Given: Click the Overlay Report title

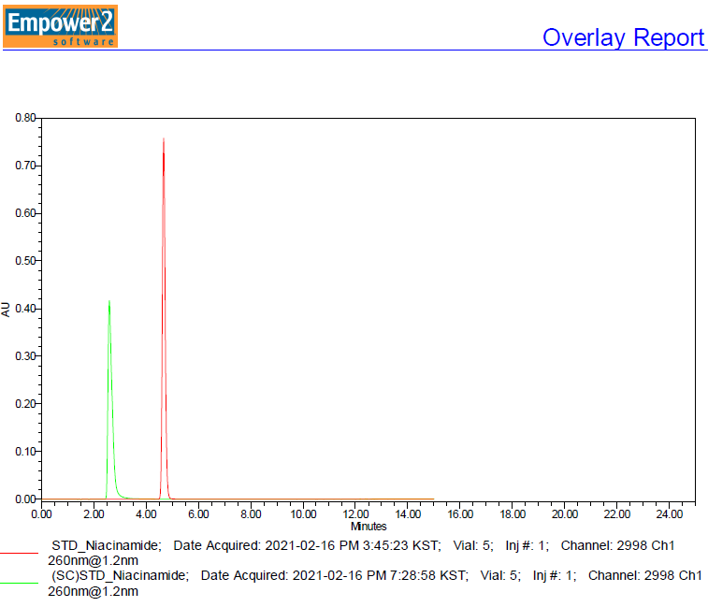Looking at the screenshot, I should click(623, 37).
